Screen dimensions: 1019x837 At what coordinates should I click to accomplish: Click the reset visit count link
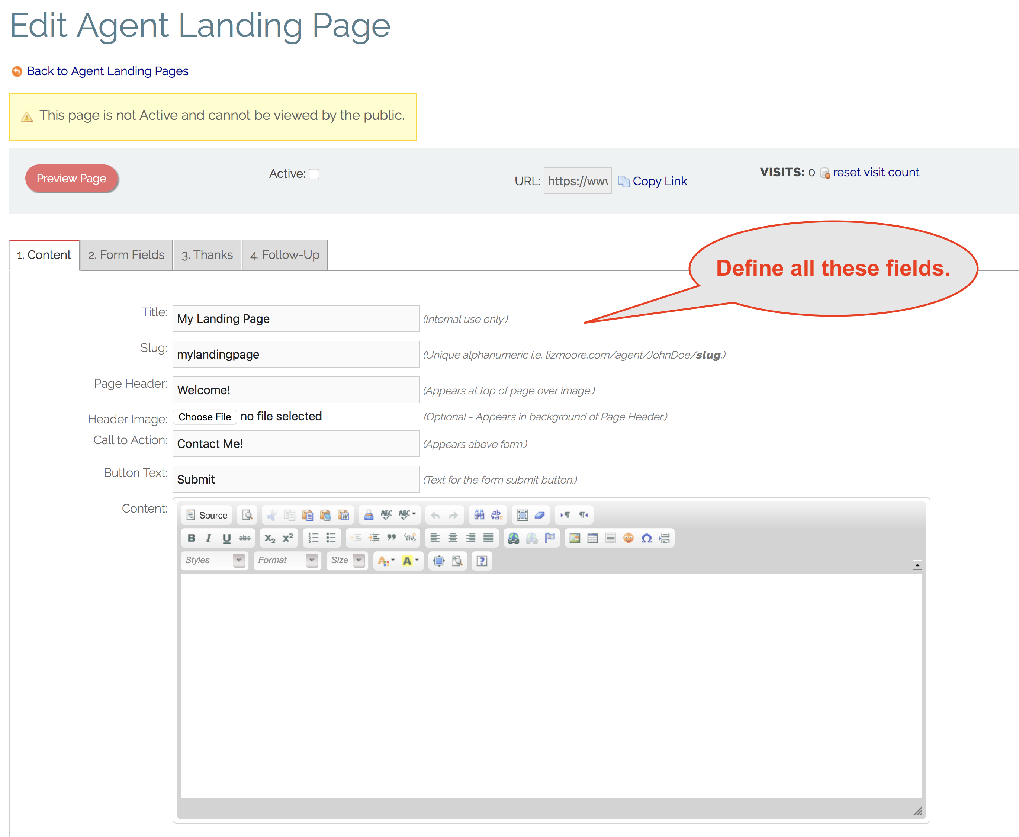click(875, 172)
